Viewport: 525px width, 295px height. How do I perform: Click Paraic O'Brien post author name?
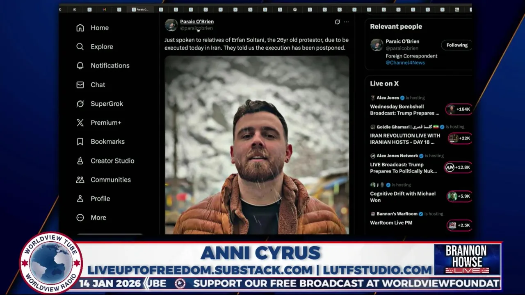tap(197, 22)
